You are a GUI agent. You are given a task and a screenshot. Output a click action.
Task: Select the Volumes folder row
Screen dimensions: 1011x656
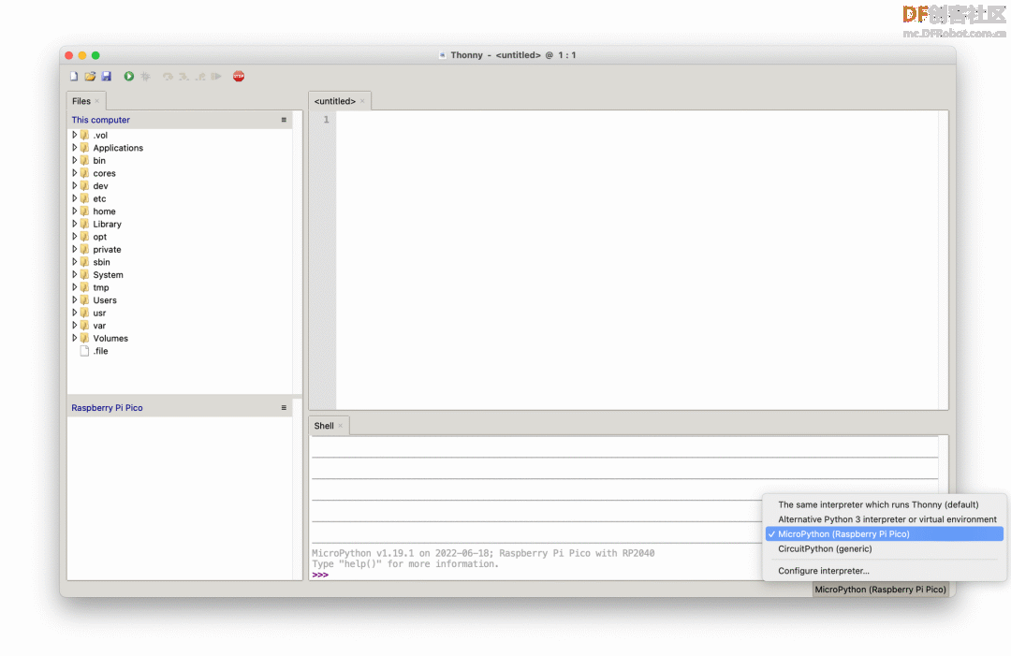coord(180,339)
